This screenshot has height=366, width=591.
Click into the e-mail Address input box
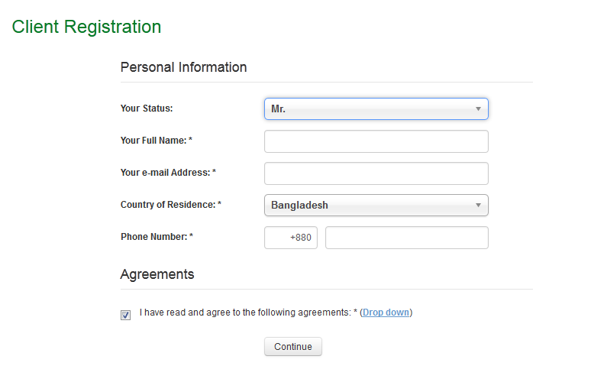(x=376, y=173)
